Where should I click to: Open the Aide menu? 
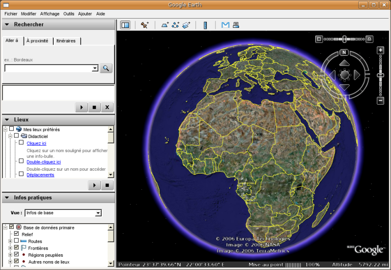101,14
